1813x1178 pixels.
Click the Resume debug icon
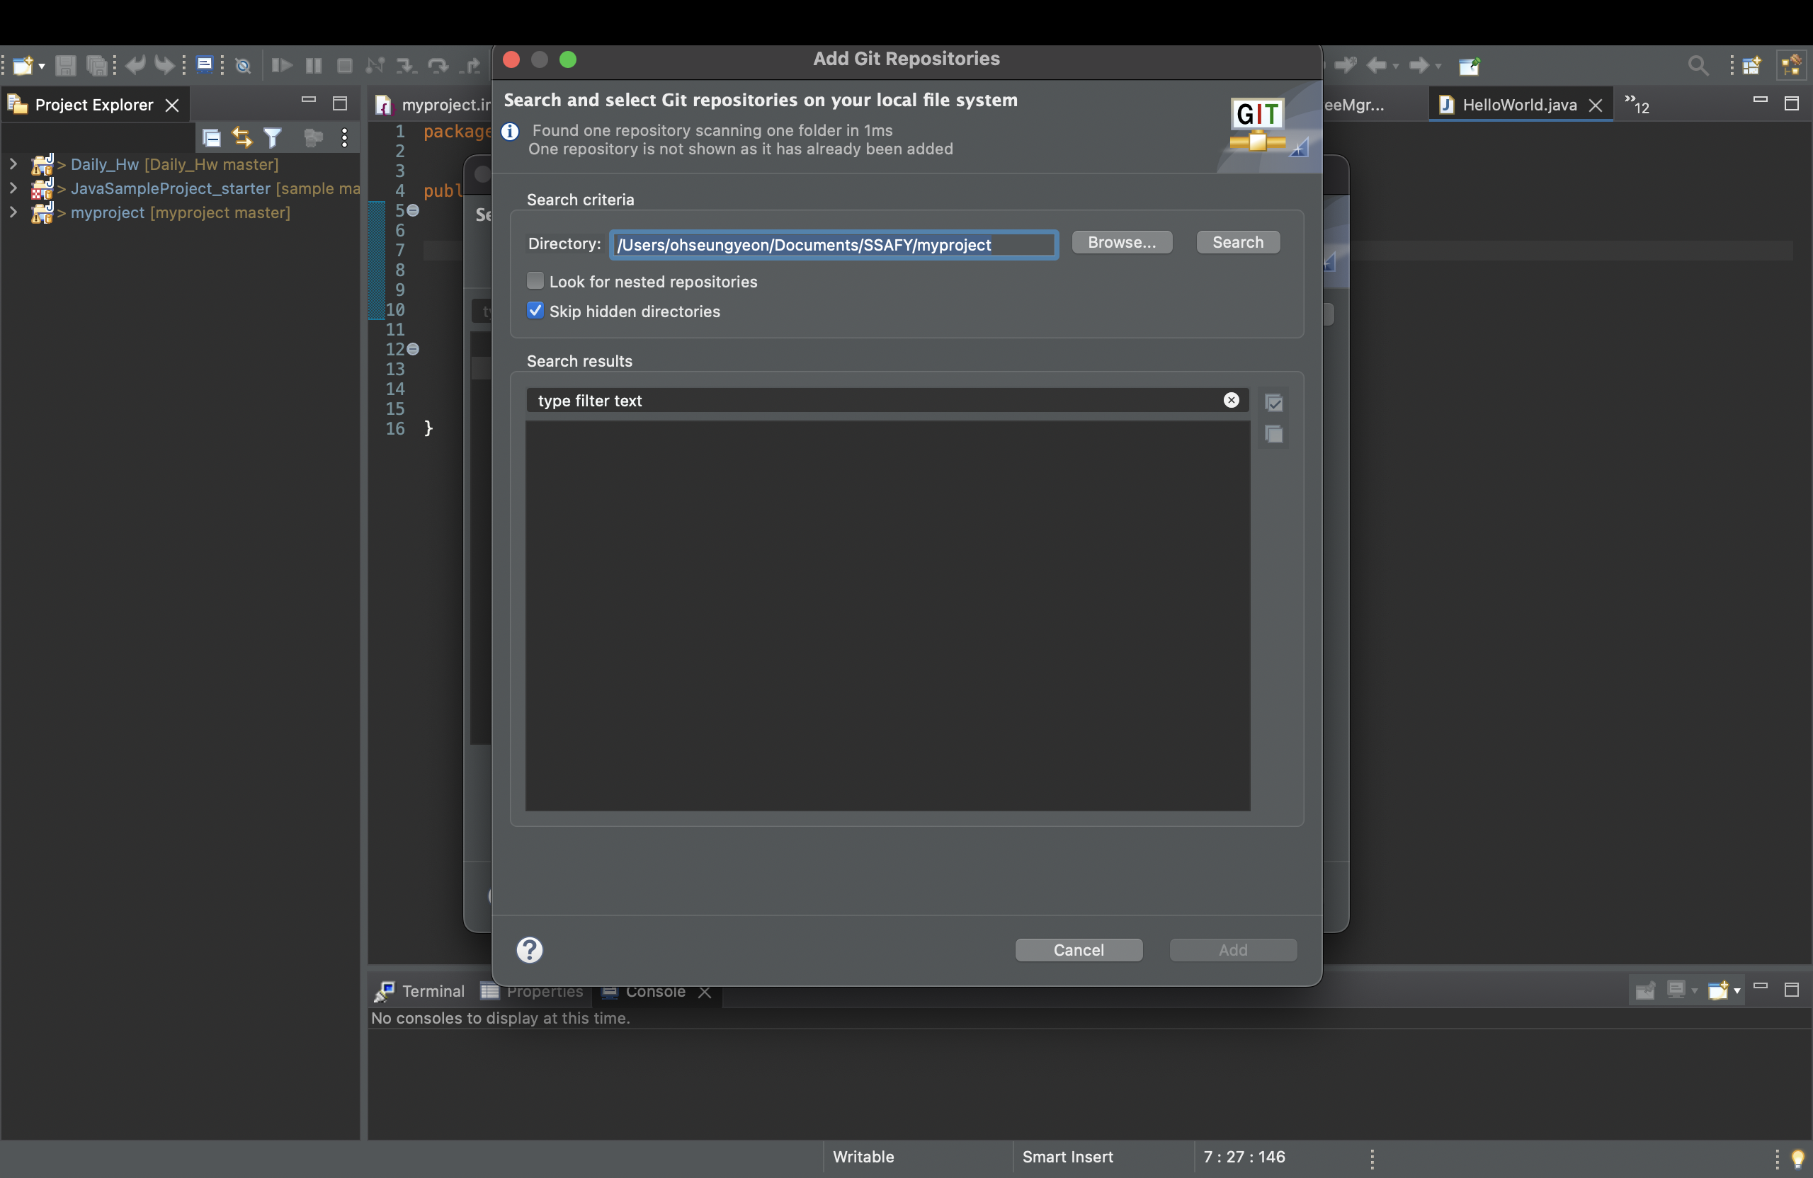[x=282, y=66]
